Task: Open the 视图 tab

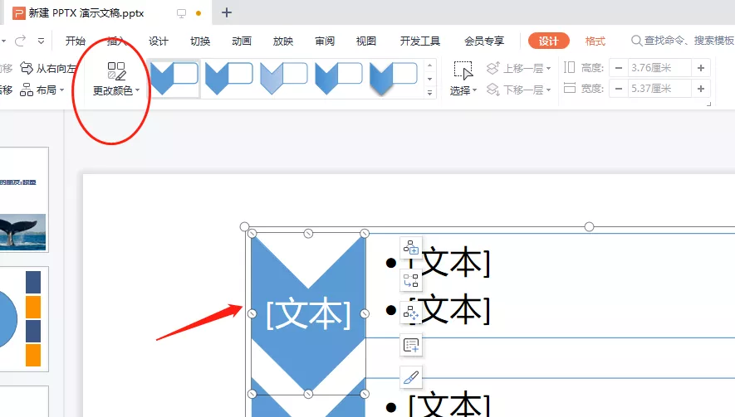Action: pos(366,41)
